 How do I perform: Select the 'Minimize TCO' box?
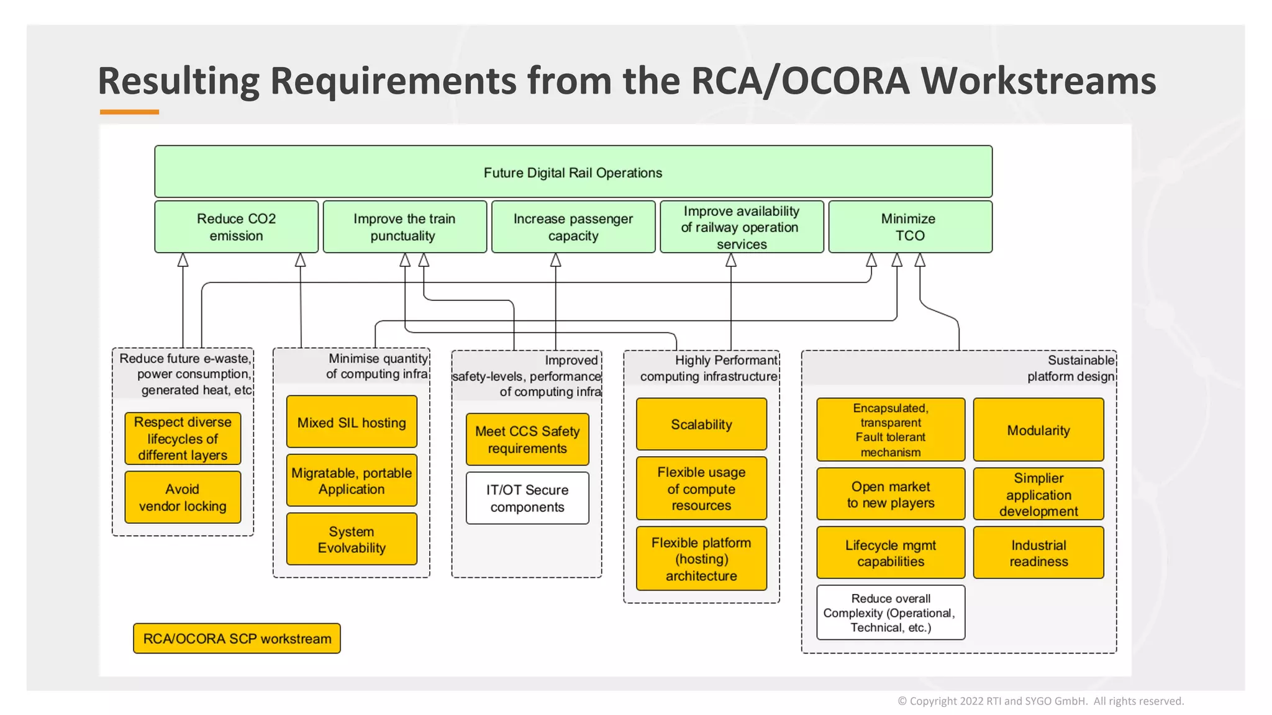pos(911,227)
